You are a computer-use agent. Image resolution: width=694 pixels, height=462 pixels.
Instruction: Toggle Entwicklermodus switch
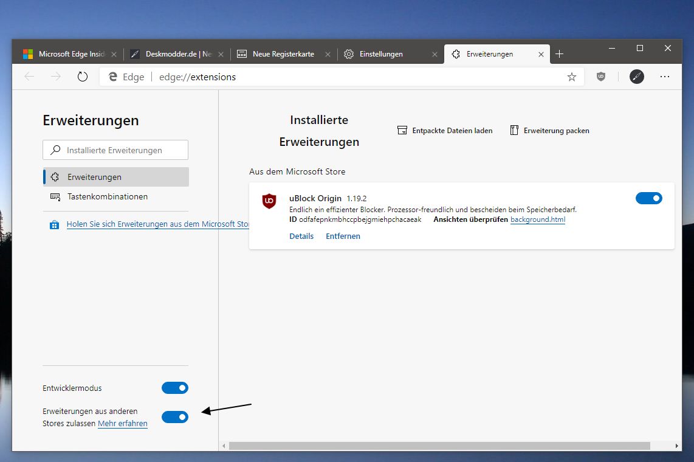coord(175,388)
